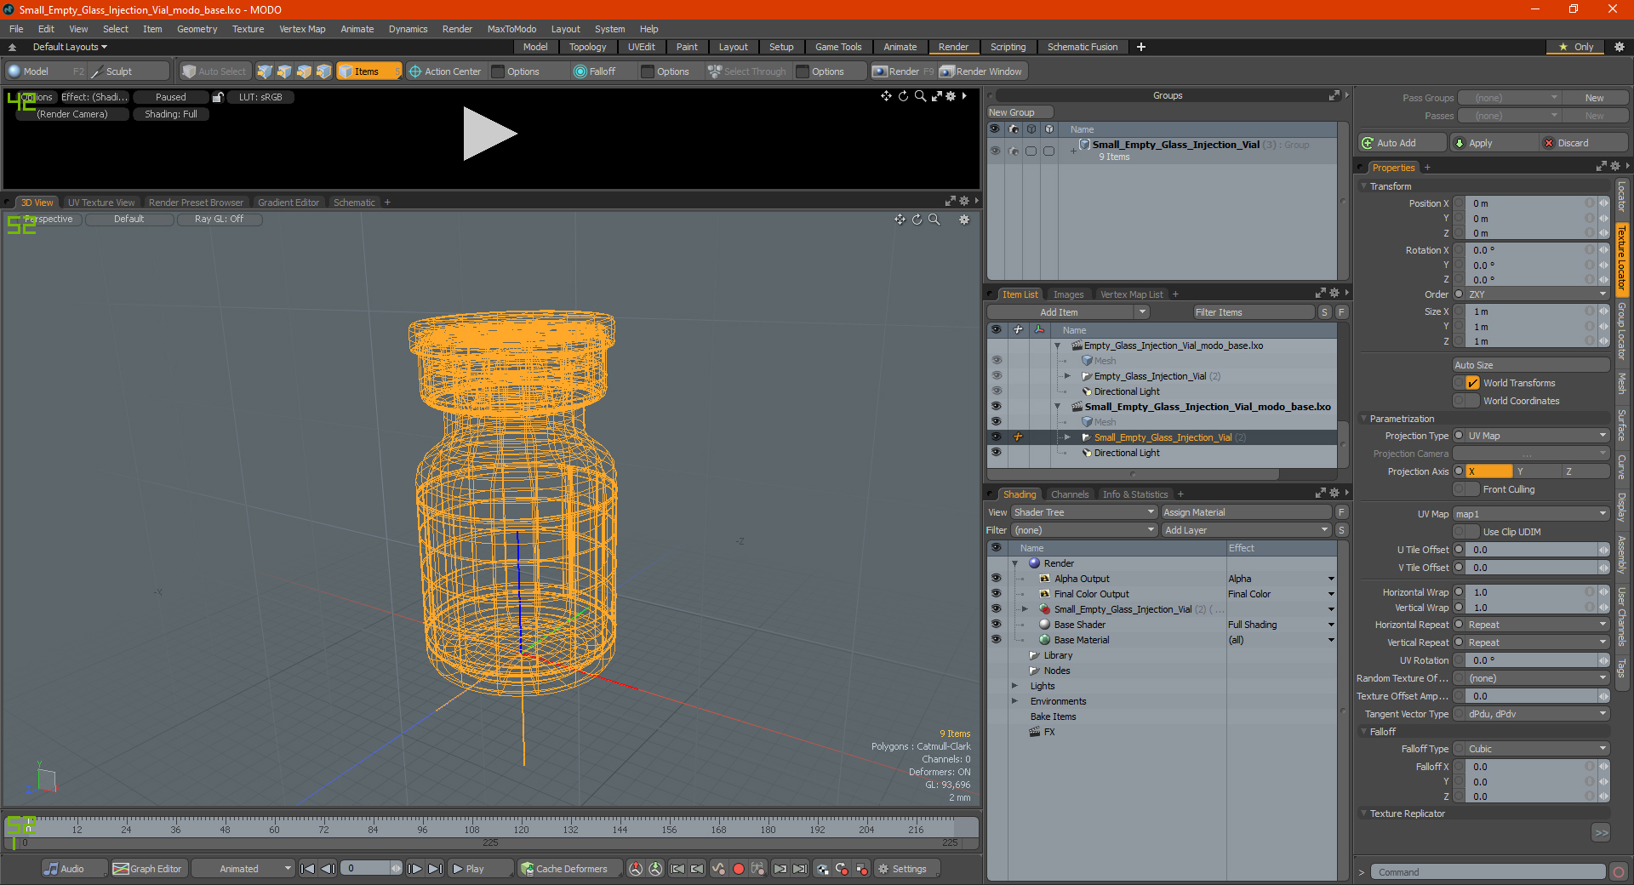The height and width of the screenshot is (885, 1634).
Task: Switch to the Images tab
Action: [x=1068, y=294]
